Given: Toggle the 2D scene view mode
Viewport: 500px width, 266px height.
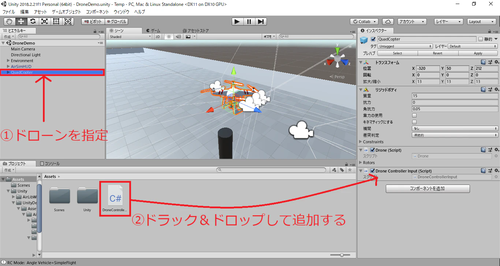Looking at the screenshot, I should pos(158,37).
